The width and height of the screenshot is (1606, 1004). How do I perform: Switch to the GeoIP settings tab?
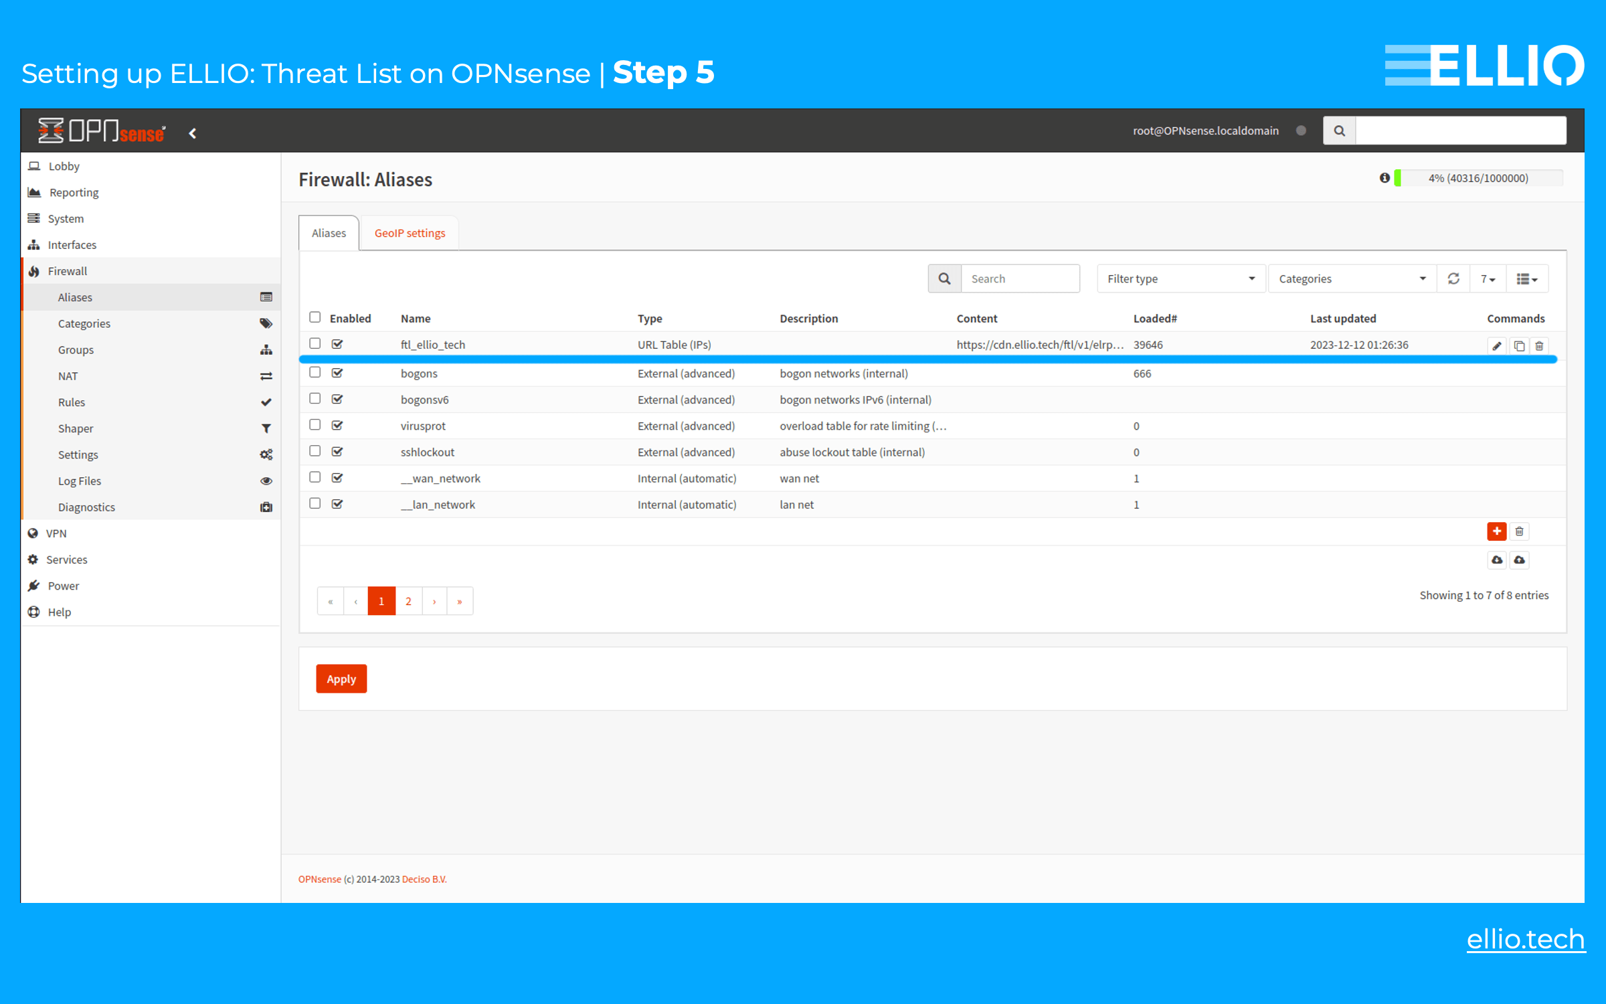[410, 232]
